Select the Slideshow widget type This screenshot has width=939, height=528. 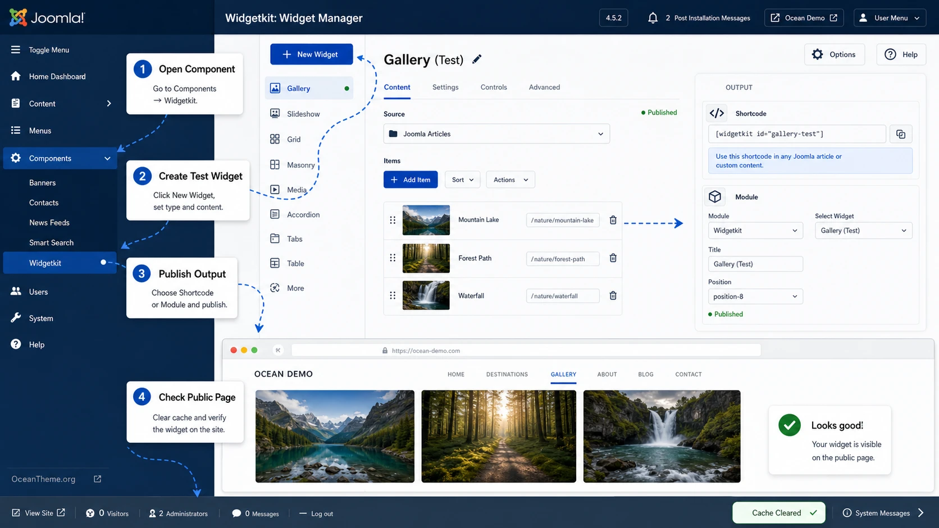point(295,114)
